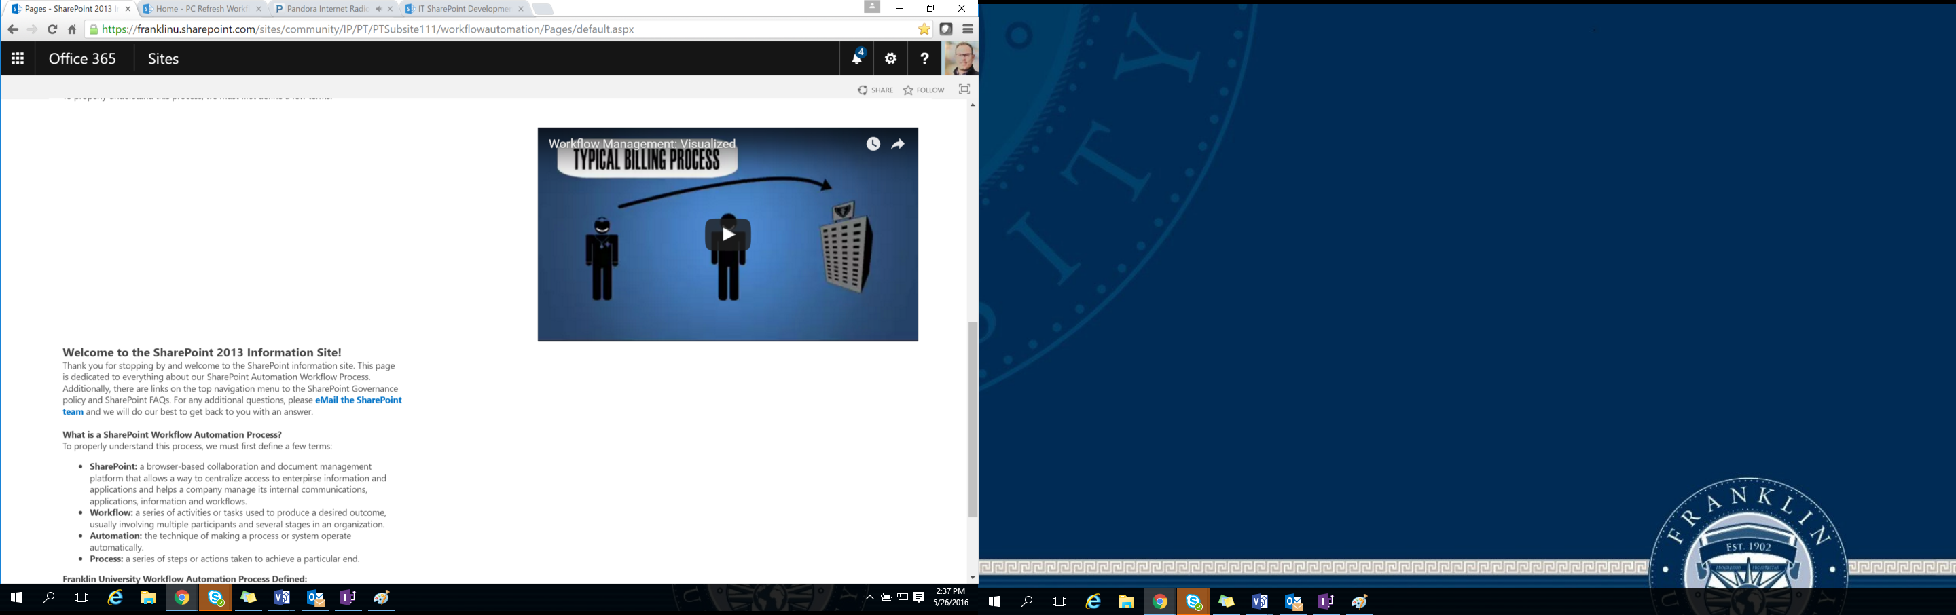1956x615 pixels.
Task: Click the FOLLOW button
Action: (924, 90)
